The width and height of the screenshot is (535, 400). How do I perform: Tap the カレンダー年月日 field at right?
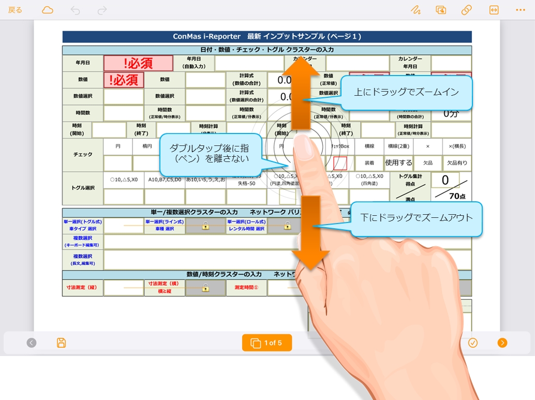tap(451, 63)
